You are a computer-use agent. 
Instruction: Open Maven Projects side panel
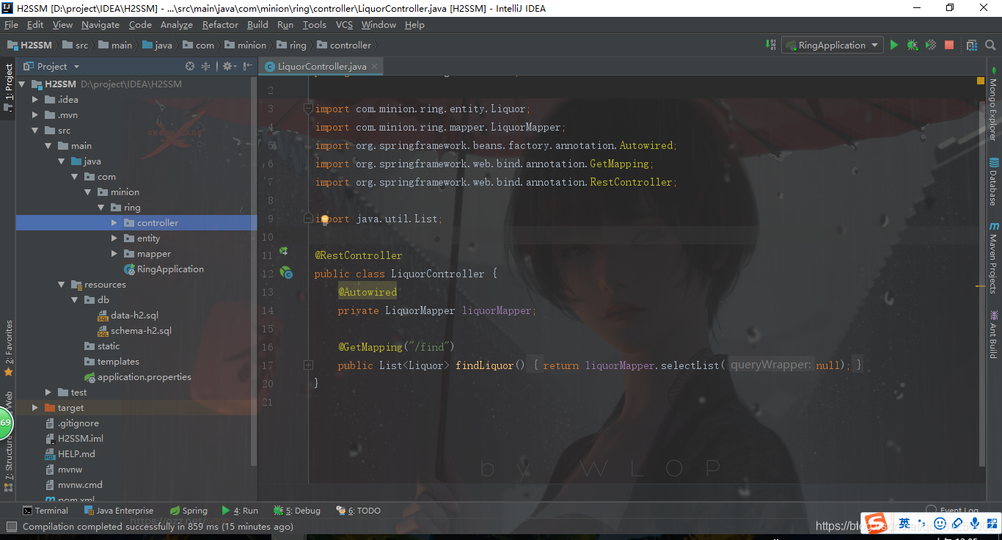tap(994, 258)
